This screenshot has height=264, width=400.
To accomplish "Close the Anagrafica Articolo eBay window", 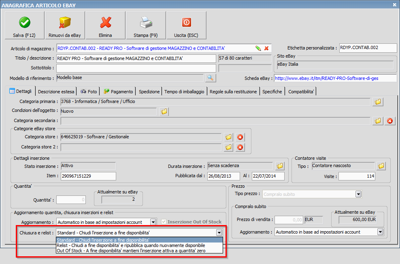I will [x=394, y=4].
